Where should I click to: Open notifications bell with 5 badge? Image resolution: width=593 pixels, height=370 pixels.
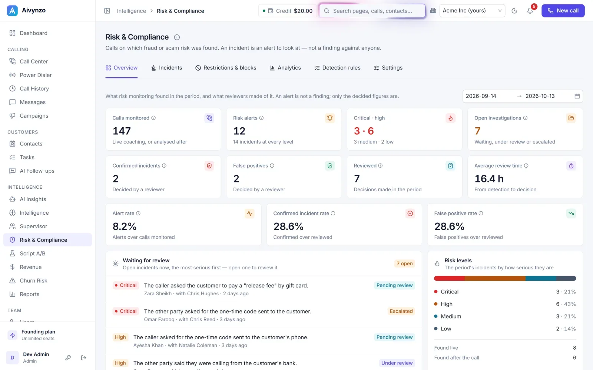pos(530,11)
